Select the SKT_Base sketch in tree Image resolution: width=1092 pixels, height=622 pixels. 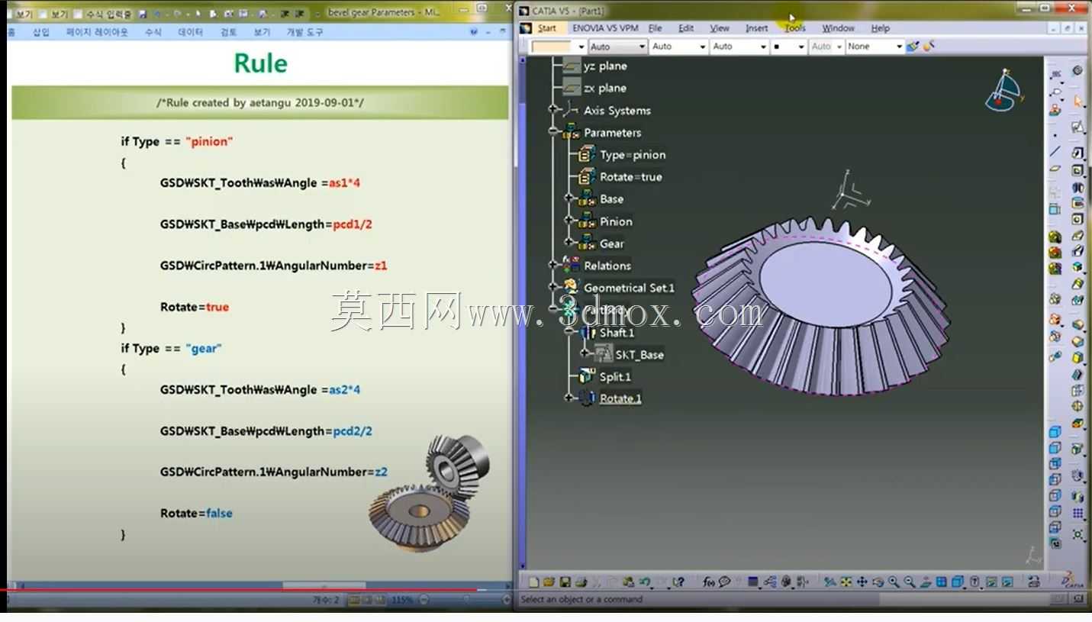pyautogui.click(x=639, y=354)
